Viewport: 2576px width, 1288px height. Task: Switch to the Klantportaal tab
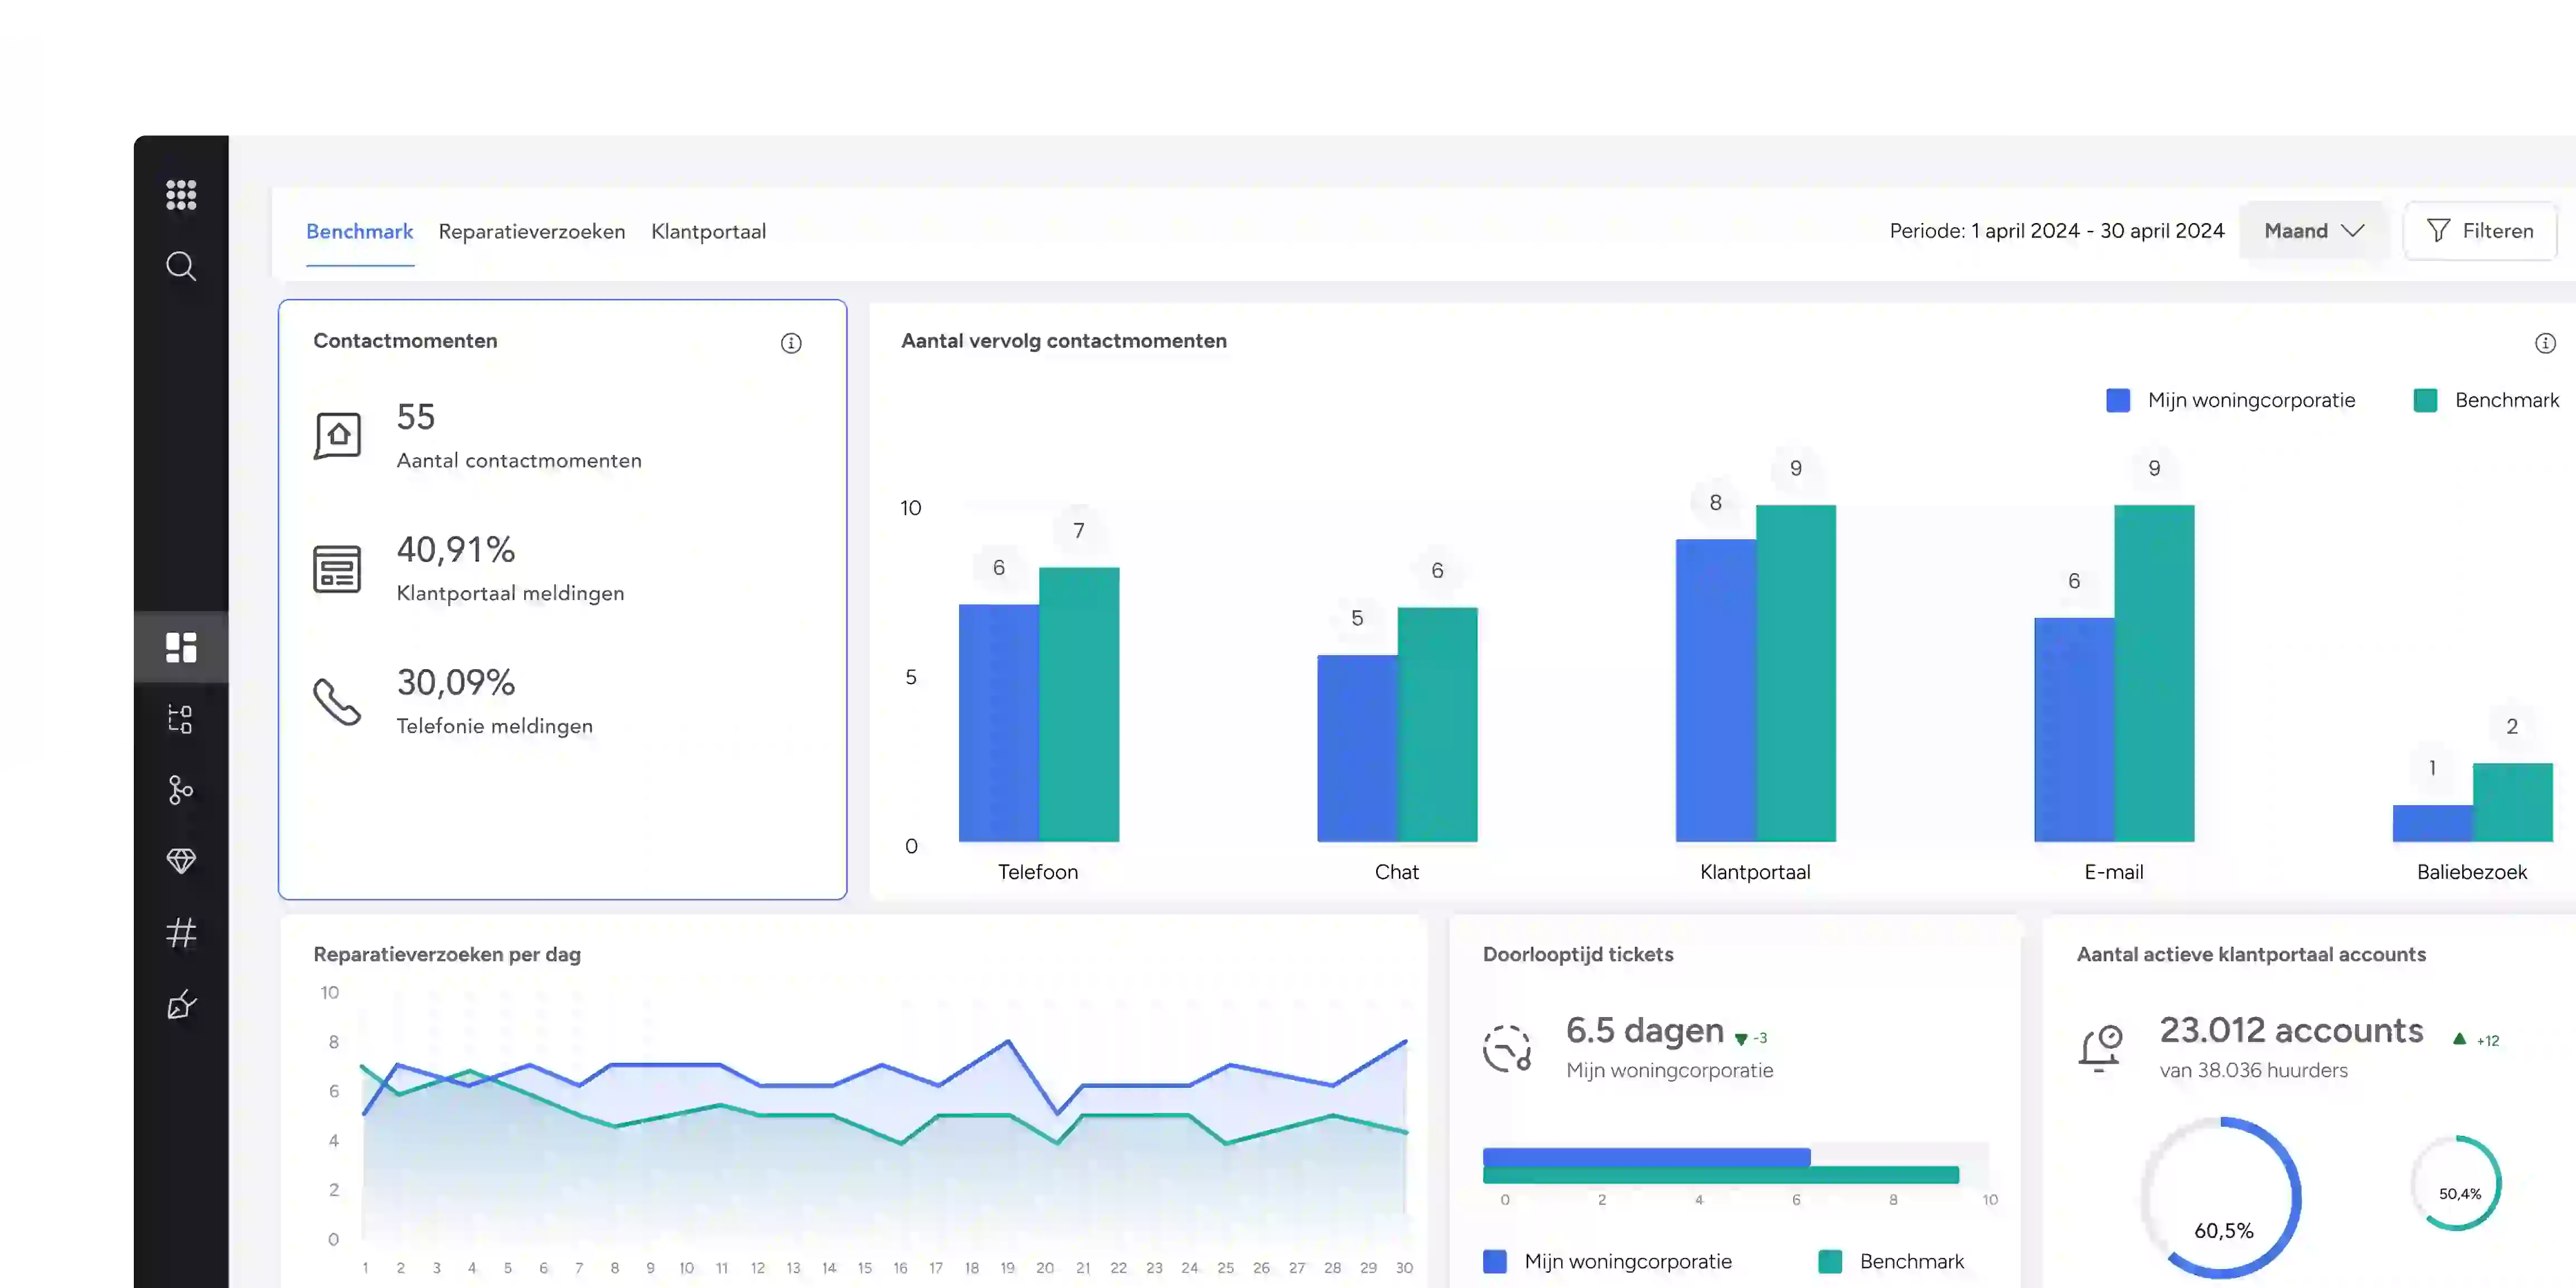(x=709, y=231)
